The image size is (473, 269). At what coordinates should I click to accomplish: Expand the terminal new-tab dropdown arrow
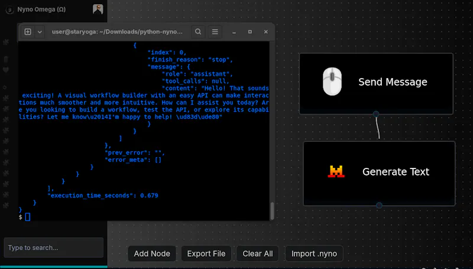pyautogui.click(x=40, y=32)
